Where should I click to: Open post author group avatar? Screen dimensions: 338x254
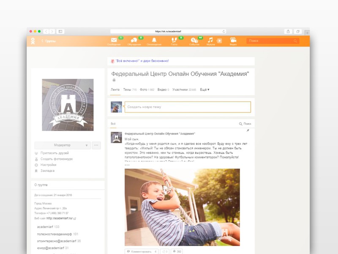pyautogui.click(x=117, y=137)
